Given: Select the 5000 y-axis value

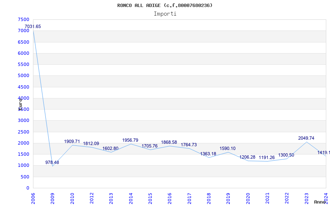Looking at the screenshot, I should pyautogui.click(x=24, y=75).
